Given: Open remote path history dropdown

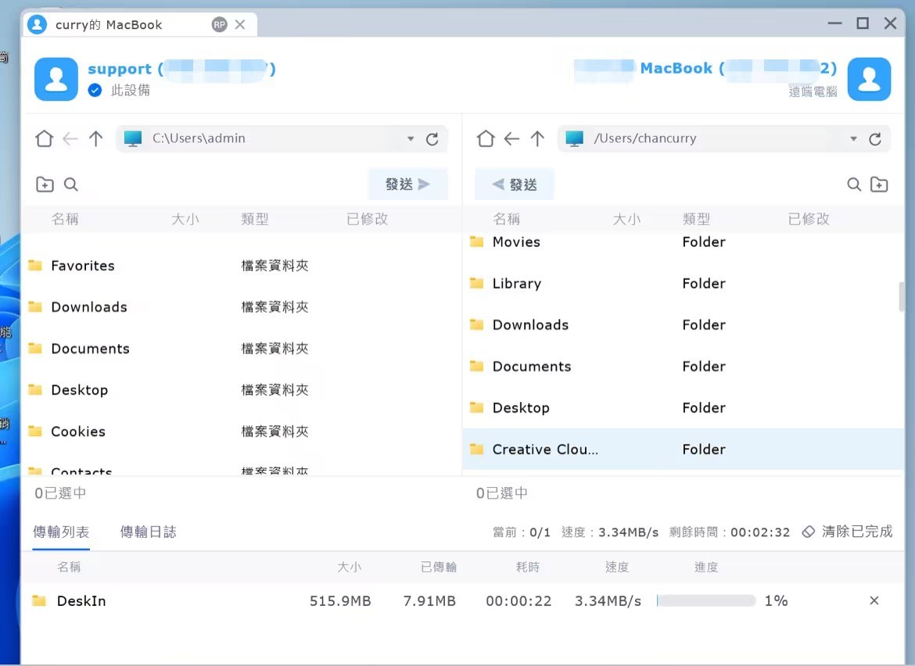Looking at the screenshot, I should (x=854, y=139).
